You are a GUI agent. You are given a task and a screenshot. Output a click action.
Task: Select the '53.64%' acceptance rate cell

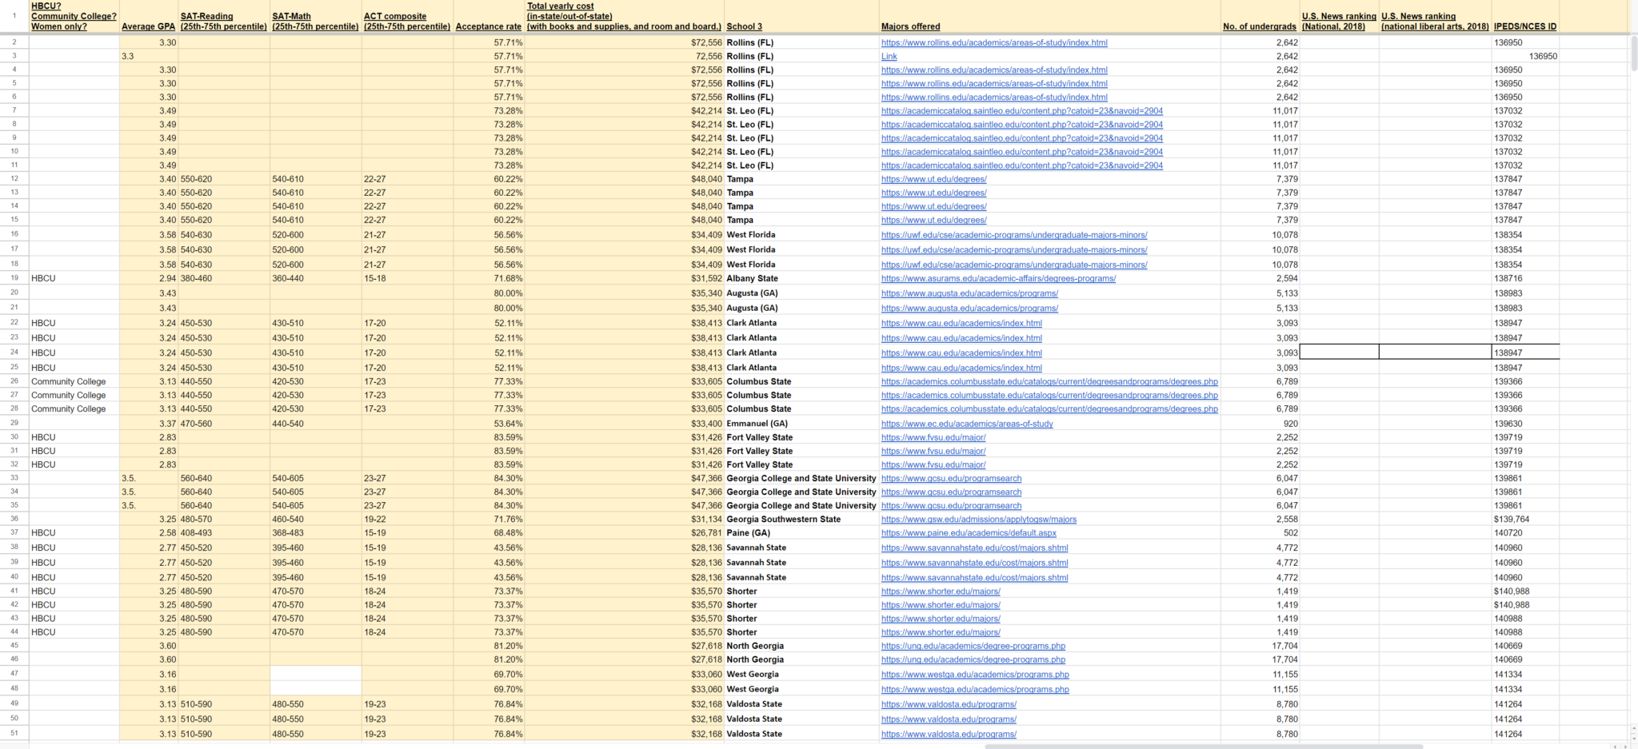489,424
